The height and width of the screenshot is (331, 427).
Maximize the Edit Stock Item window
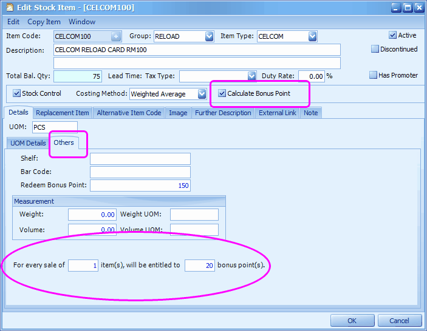(408, 8)
